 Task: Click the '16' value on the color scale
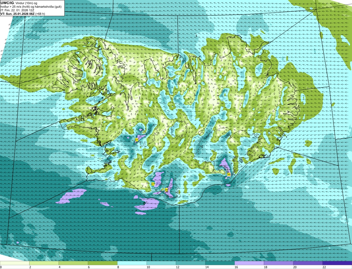click(x=236, y=267)
